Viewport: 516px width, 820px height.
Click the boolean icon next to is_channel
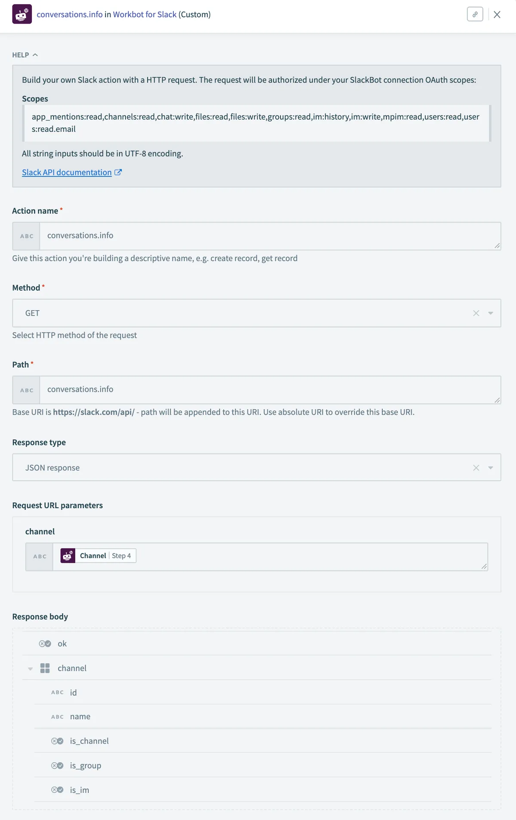[57, 741]
